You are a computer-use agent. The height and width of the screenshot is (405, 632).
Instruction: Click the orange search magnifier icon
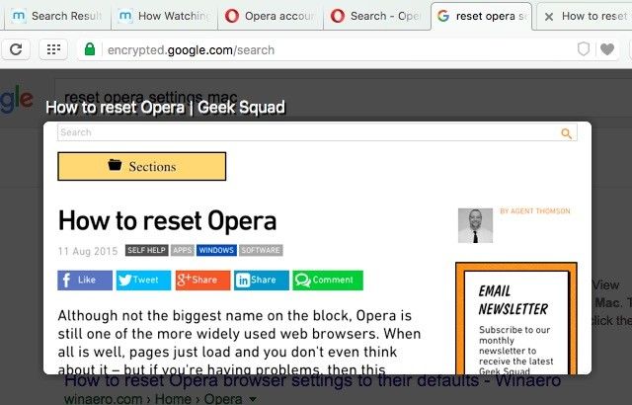click(x=566, y=133)
